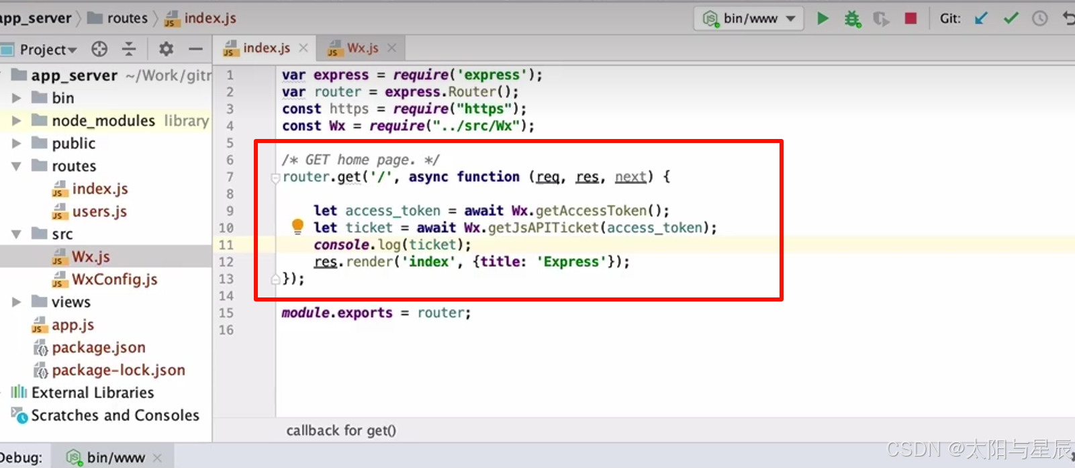This screenshot has height=468, width=1075.
Task: Click the lightbulb intention icon
Action: tap(297, 227)
